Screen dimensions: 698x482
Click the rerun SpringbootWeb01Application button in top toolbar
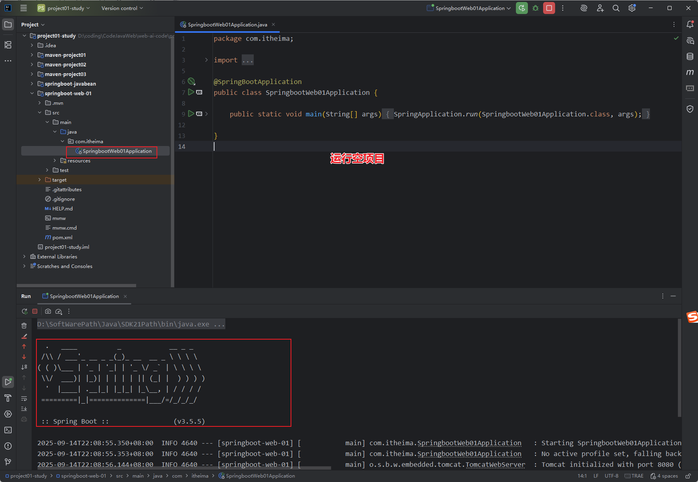[521, 8]
